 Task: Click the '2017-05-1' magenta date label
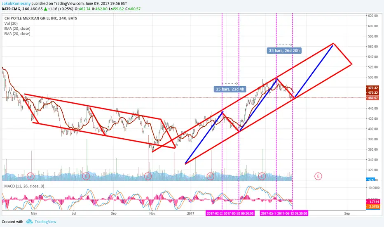[268, 213]
